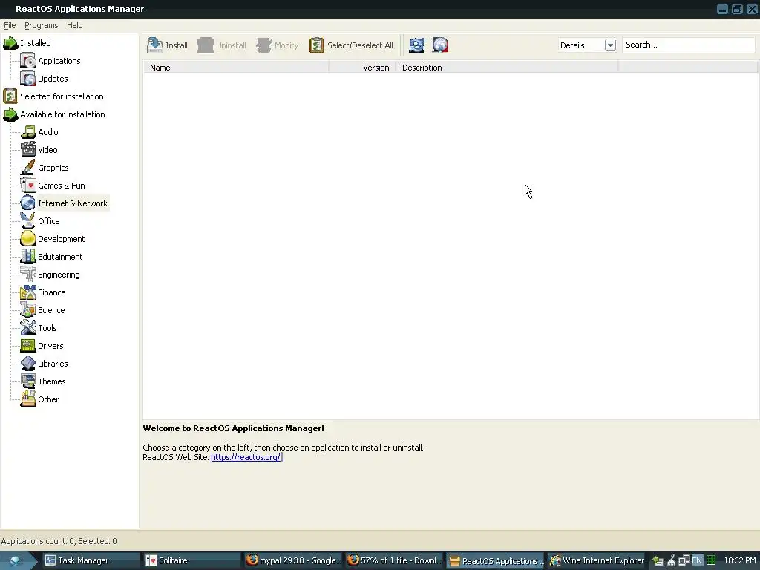Select the Office category icon

point(28,221)
